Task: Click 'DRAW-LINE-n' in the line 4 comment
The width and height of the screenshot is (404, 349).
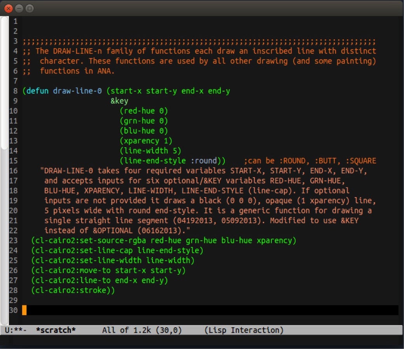Action: (x=77, y=51)
